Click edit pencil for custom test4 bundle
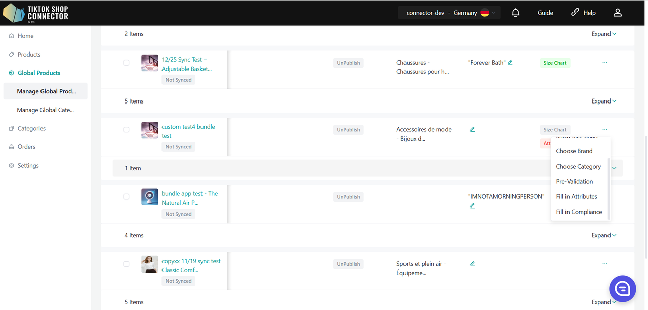Image resolution: width=648 pixels, height=310 pixels. 472,130
